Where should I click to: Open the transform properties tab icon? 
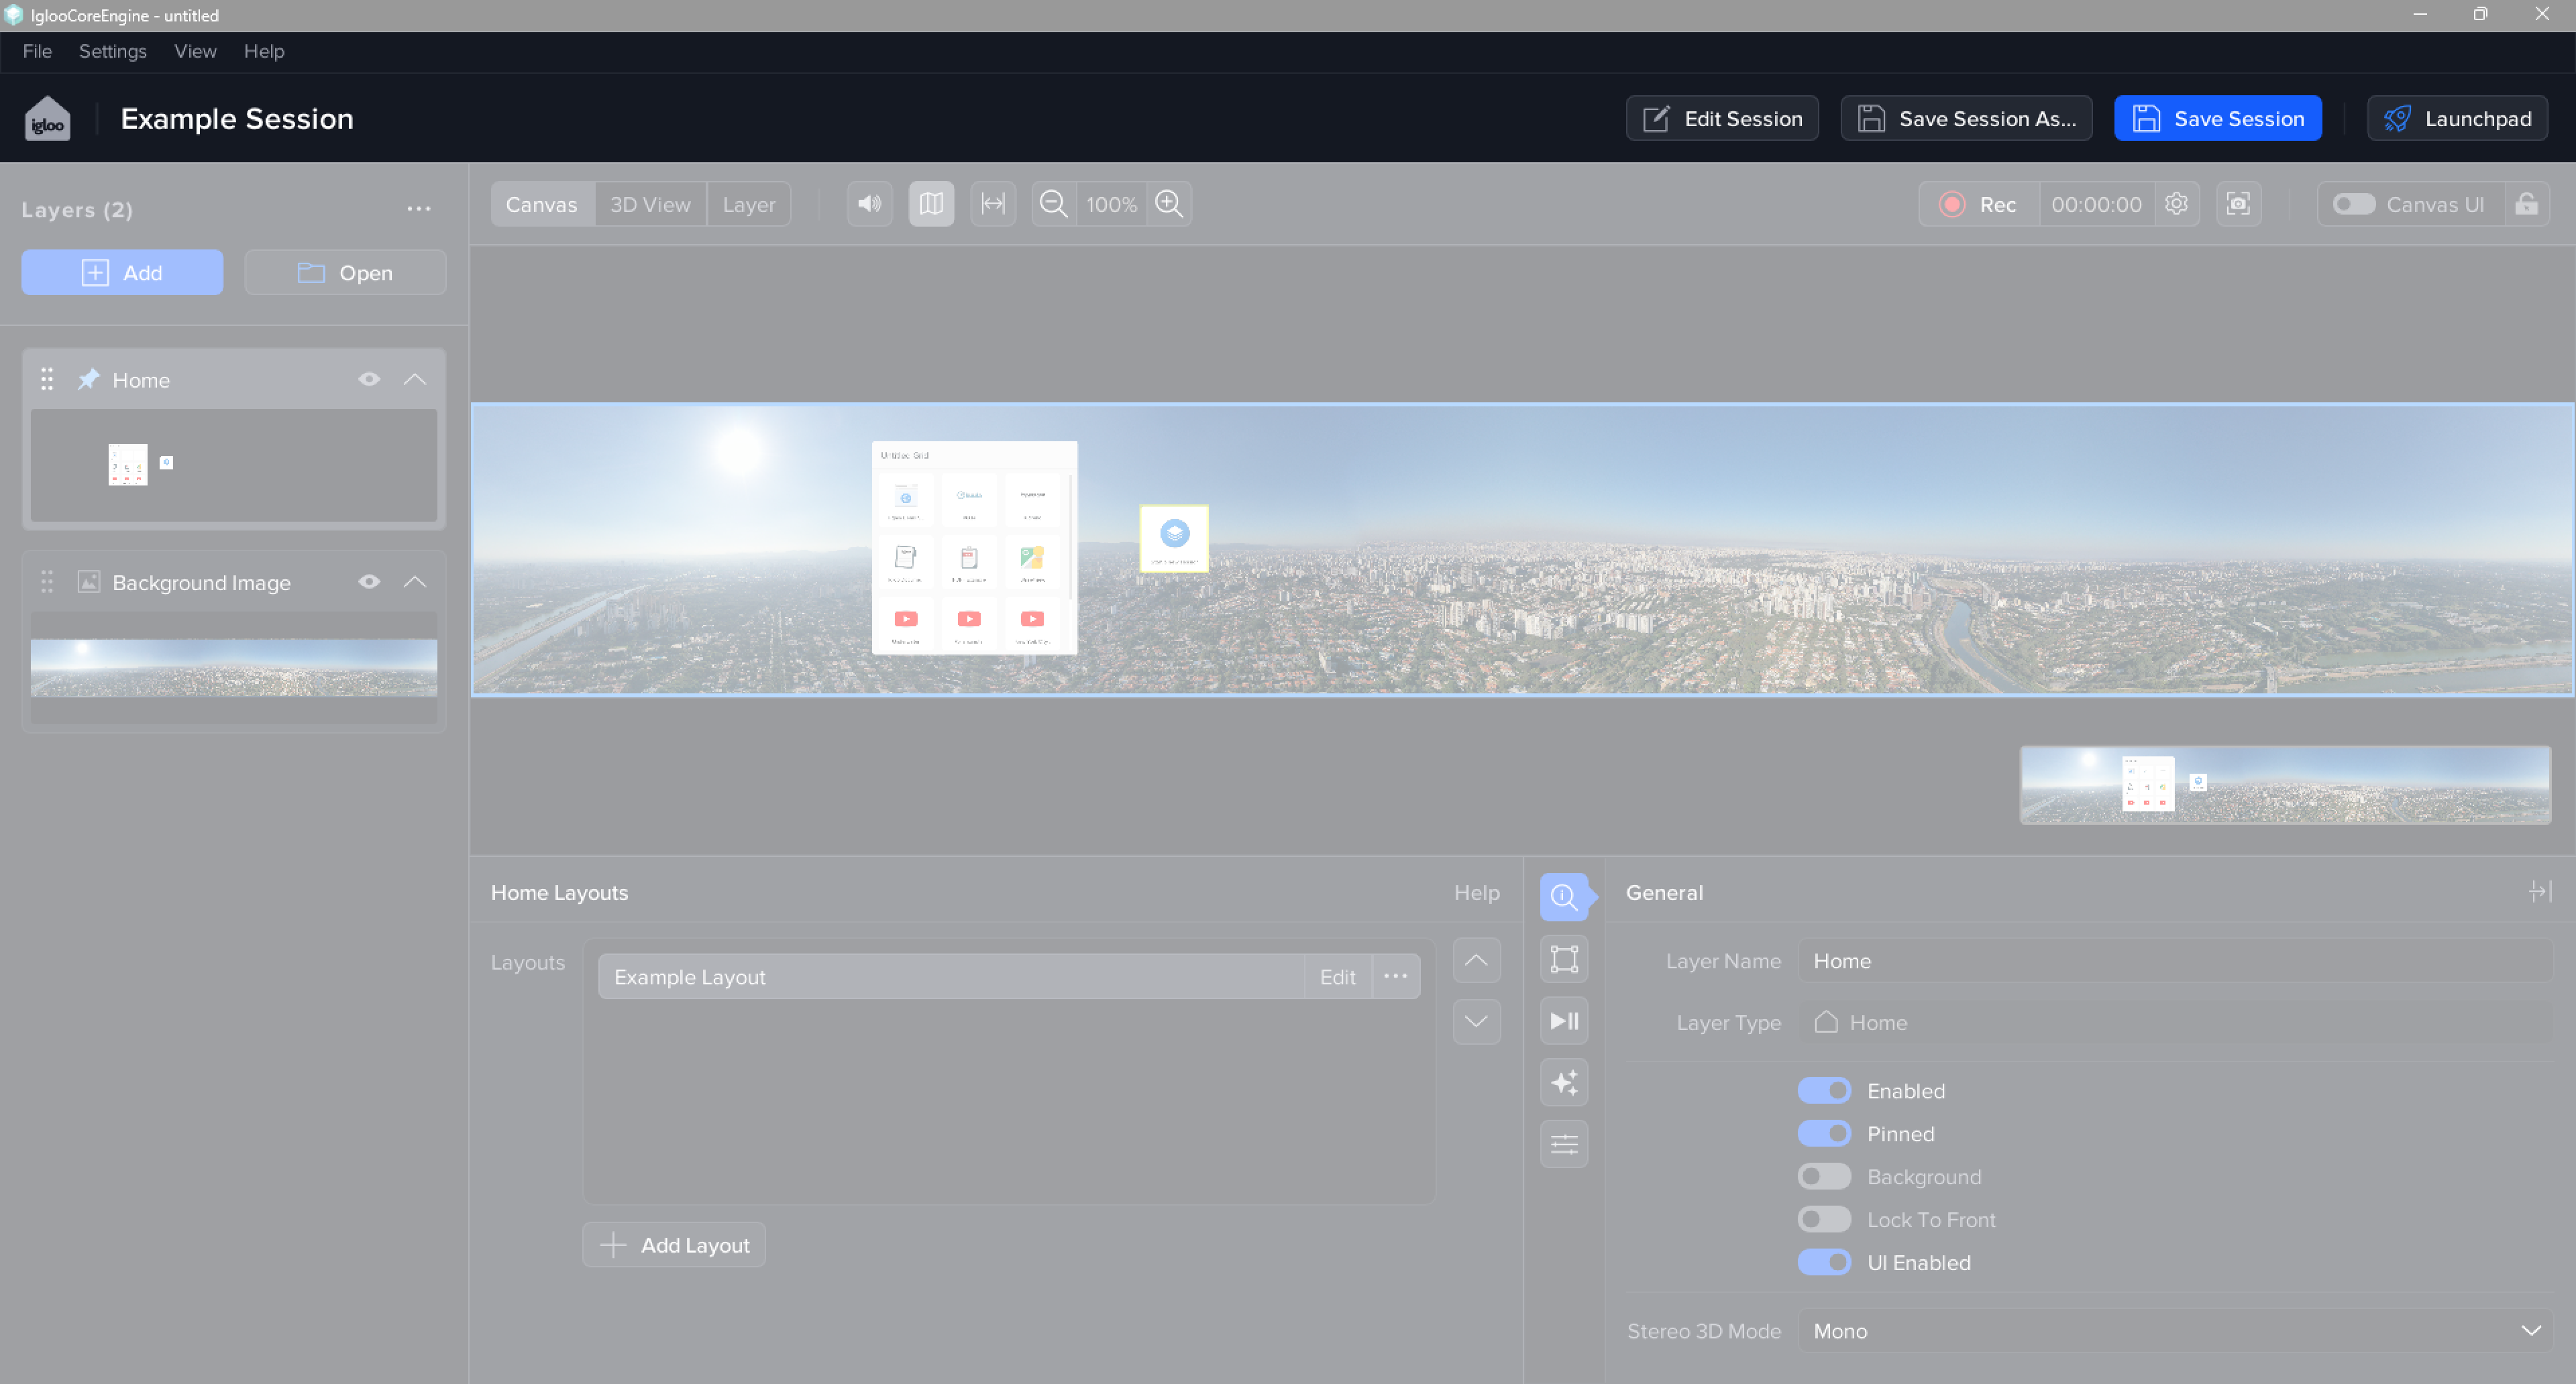[x=1564, y=960]
